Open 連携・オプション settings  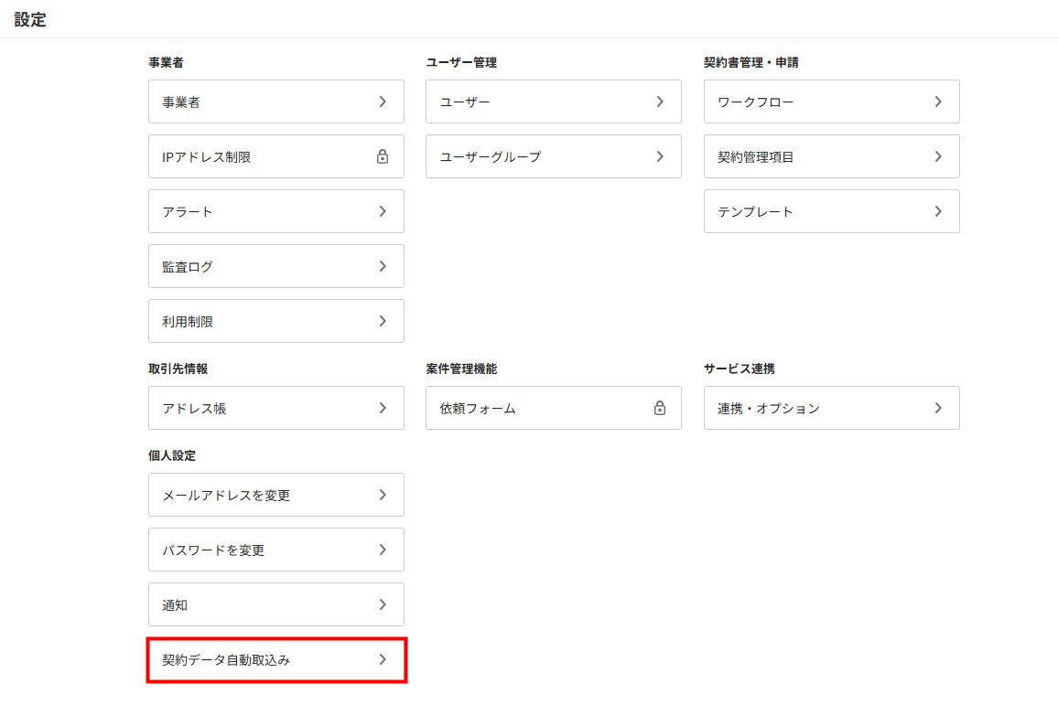coord(831,408)
